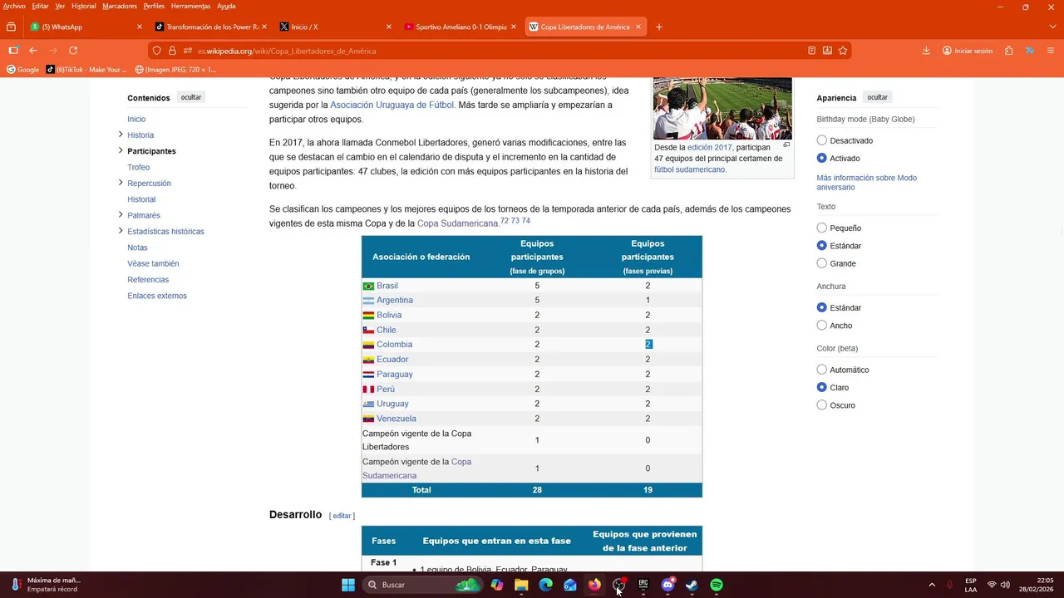The image size is (1064, 598).
Task: Open the Outlook mail taskbar icon
Action: 569,585
